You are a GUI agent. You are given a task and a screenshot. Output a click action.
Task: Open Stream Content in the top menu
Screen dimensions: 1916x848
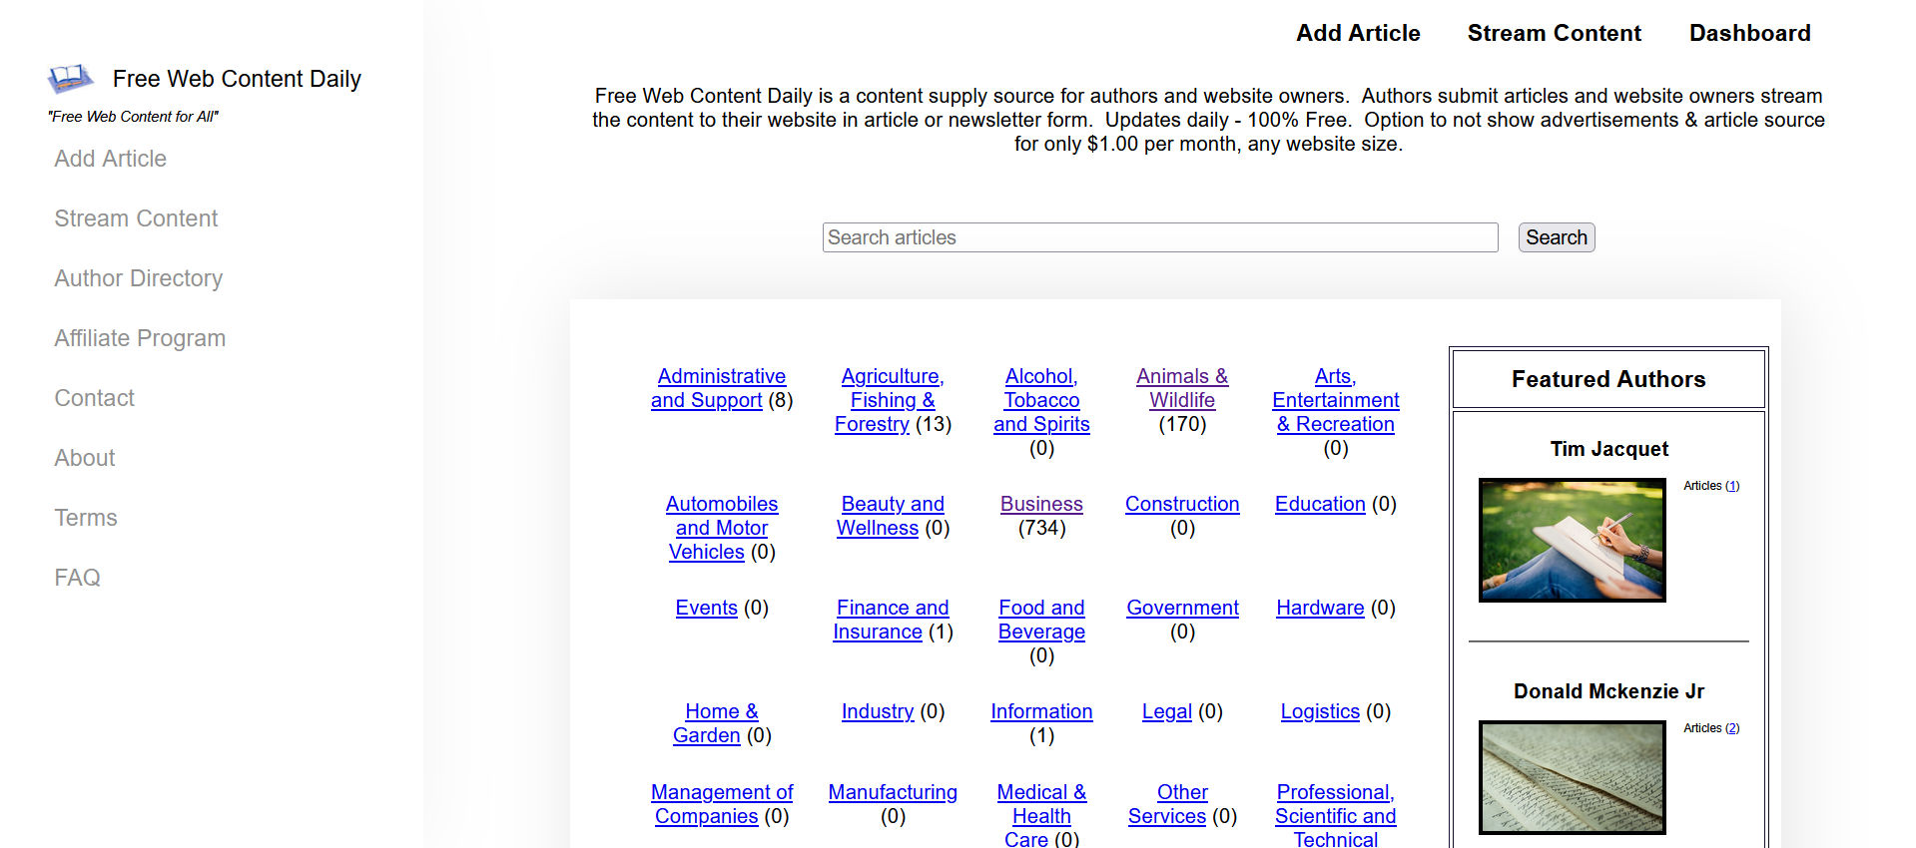1553,33
